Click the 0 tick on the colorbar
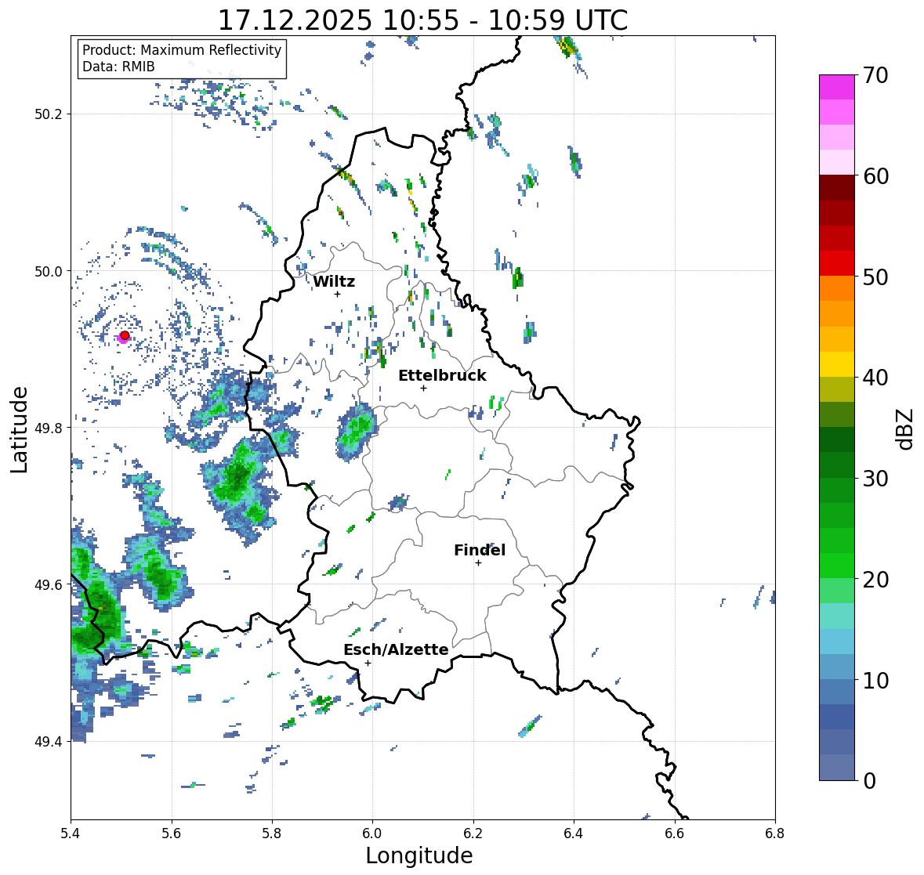The width and height of the screenshot is (924, 875). click(869, 781)
